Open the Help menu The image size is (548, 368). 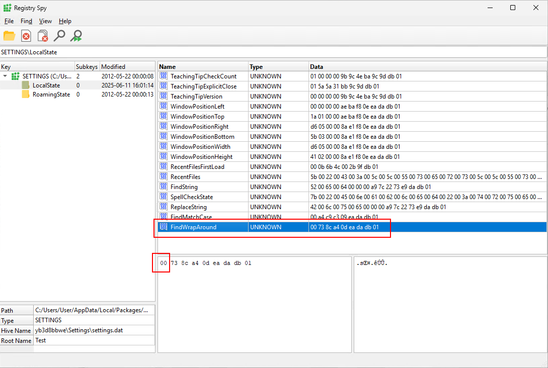(65, 21)
